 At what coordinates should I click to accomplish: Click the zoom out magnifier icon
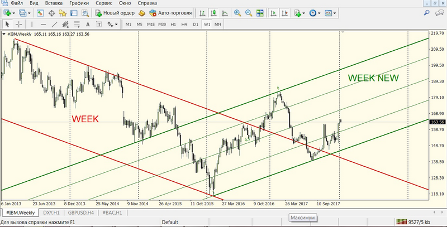pyautogui.click(x=248, y=12)
